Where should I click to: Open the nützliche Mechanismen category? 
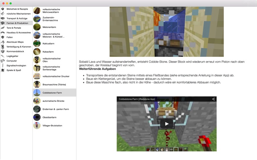pyautogui.click(x=19, y=14)
